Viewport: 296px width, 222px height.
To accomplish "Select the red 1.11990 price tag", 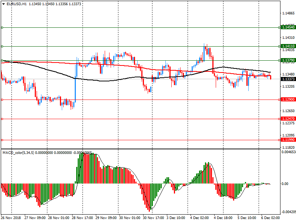I will (x=288, y=140).
